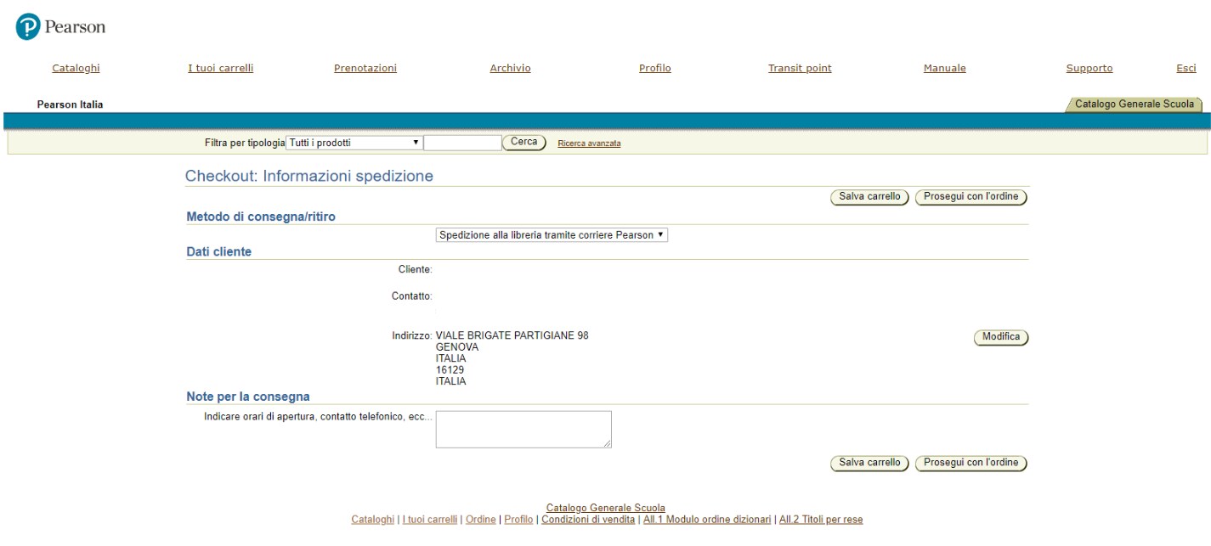Open Prenotazioni in the top navigation
The height and width of the screenshot is (546, 1211).
[365, 69]
